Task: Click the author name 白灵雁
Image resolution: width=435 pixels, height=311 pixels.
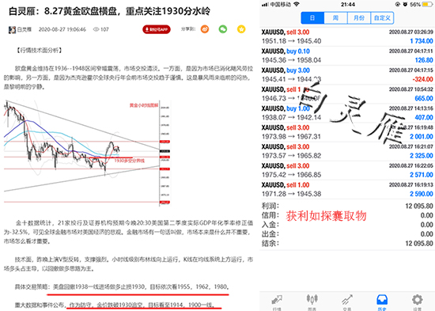Action: point(25,29)
